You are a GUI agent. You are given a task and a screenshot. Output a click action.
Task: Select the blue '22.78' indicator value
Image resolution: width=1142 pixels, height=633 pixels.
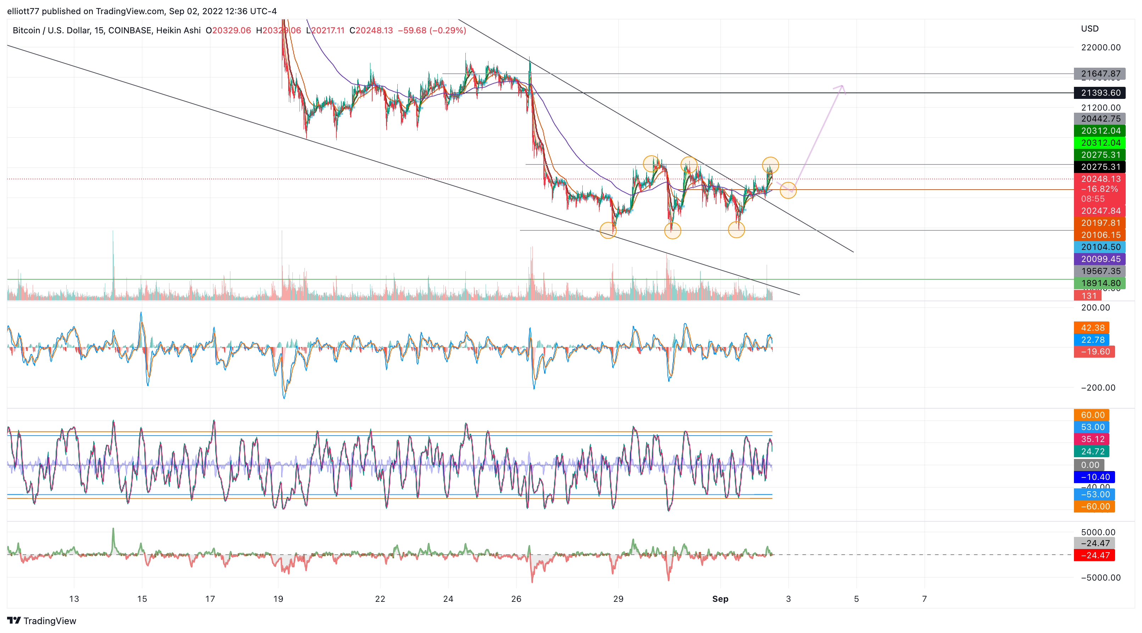[1091, 340]
